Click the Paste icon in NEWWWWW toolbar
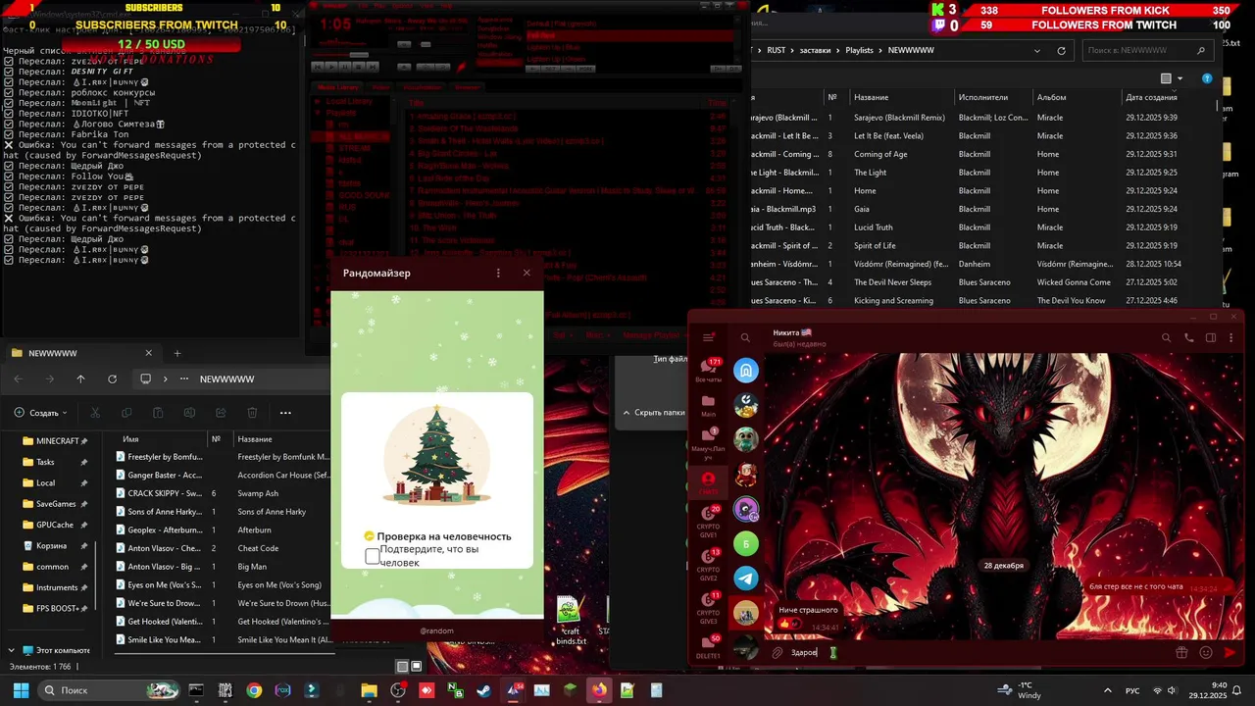 (158, 413)
